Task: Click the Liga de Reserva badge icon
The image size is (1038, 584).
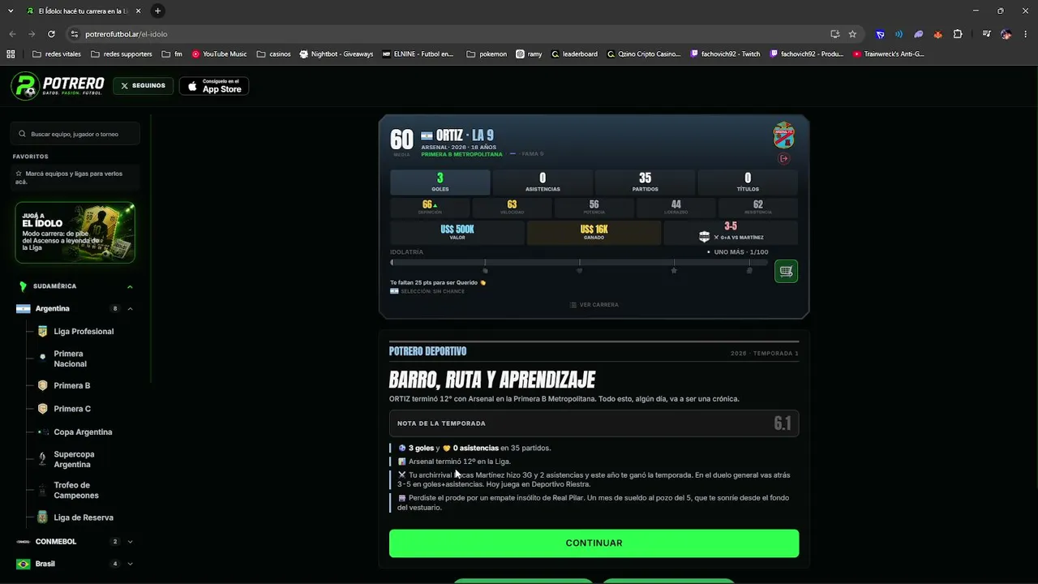Action: point(43,517)
